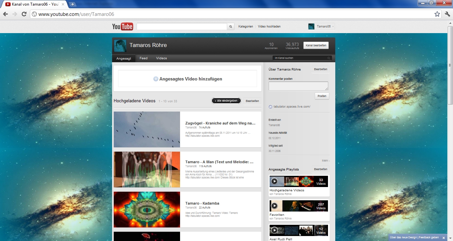Click the Zugvögel cranes video thumbnail

click(x=147, y=129)
